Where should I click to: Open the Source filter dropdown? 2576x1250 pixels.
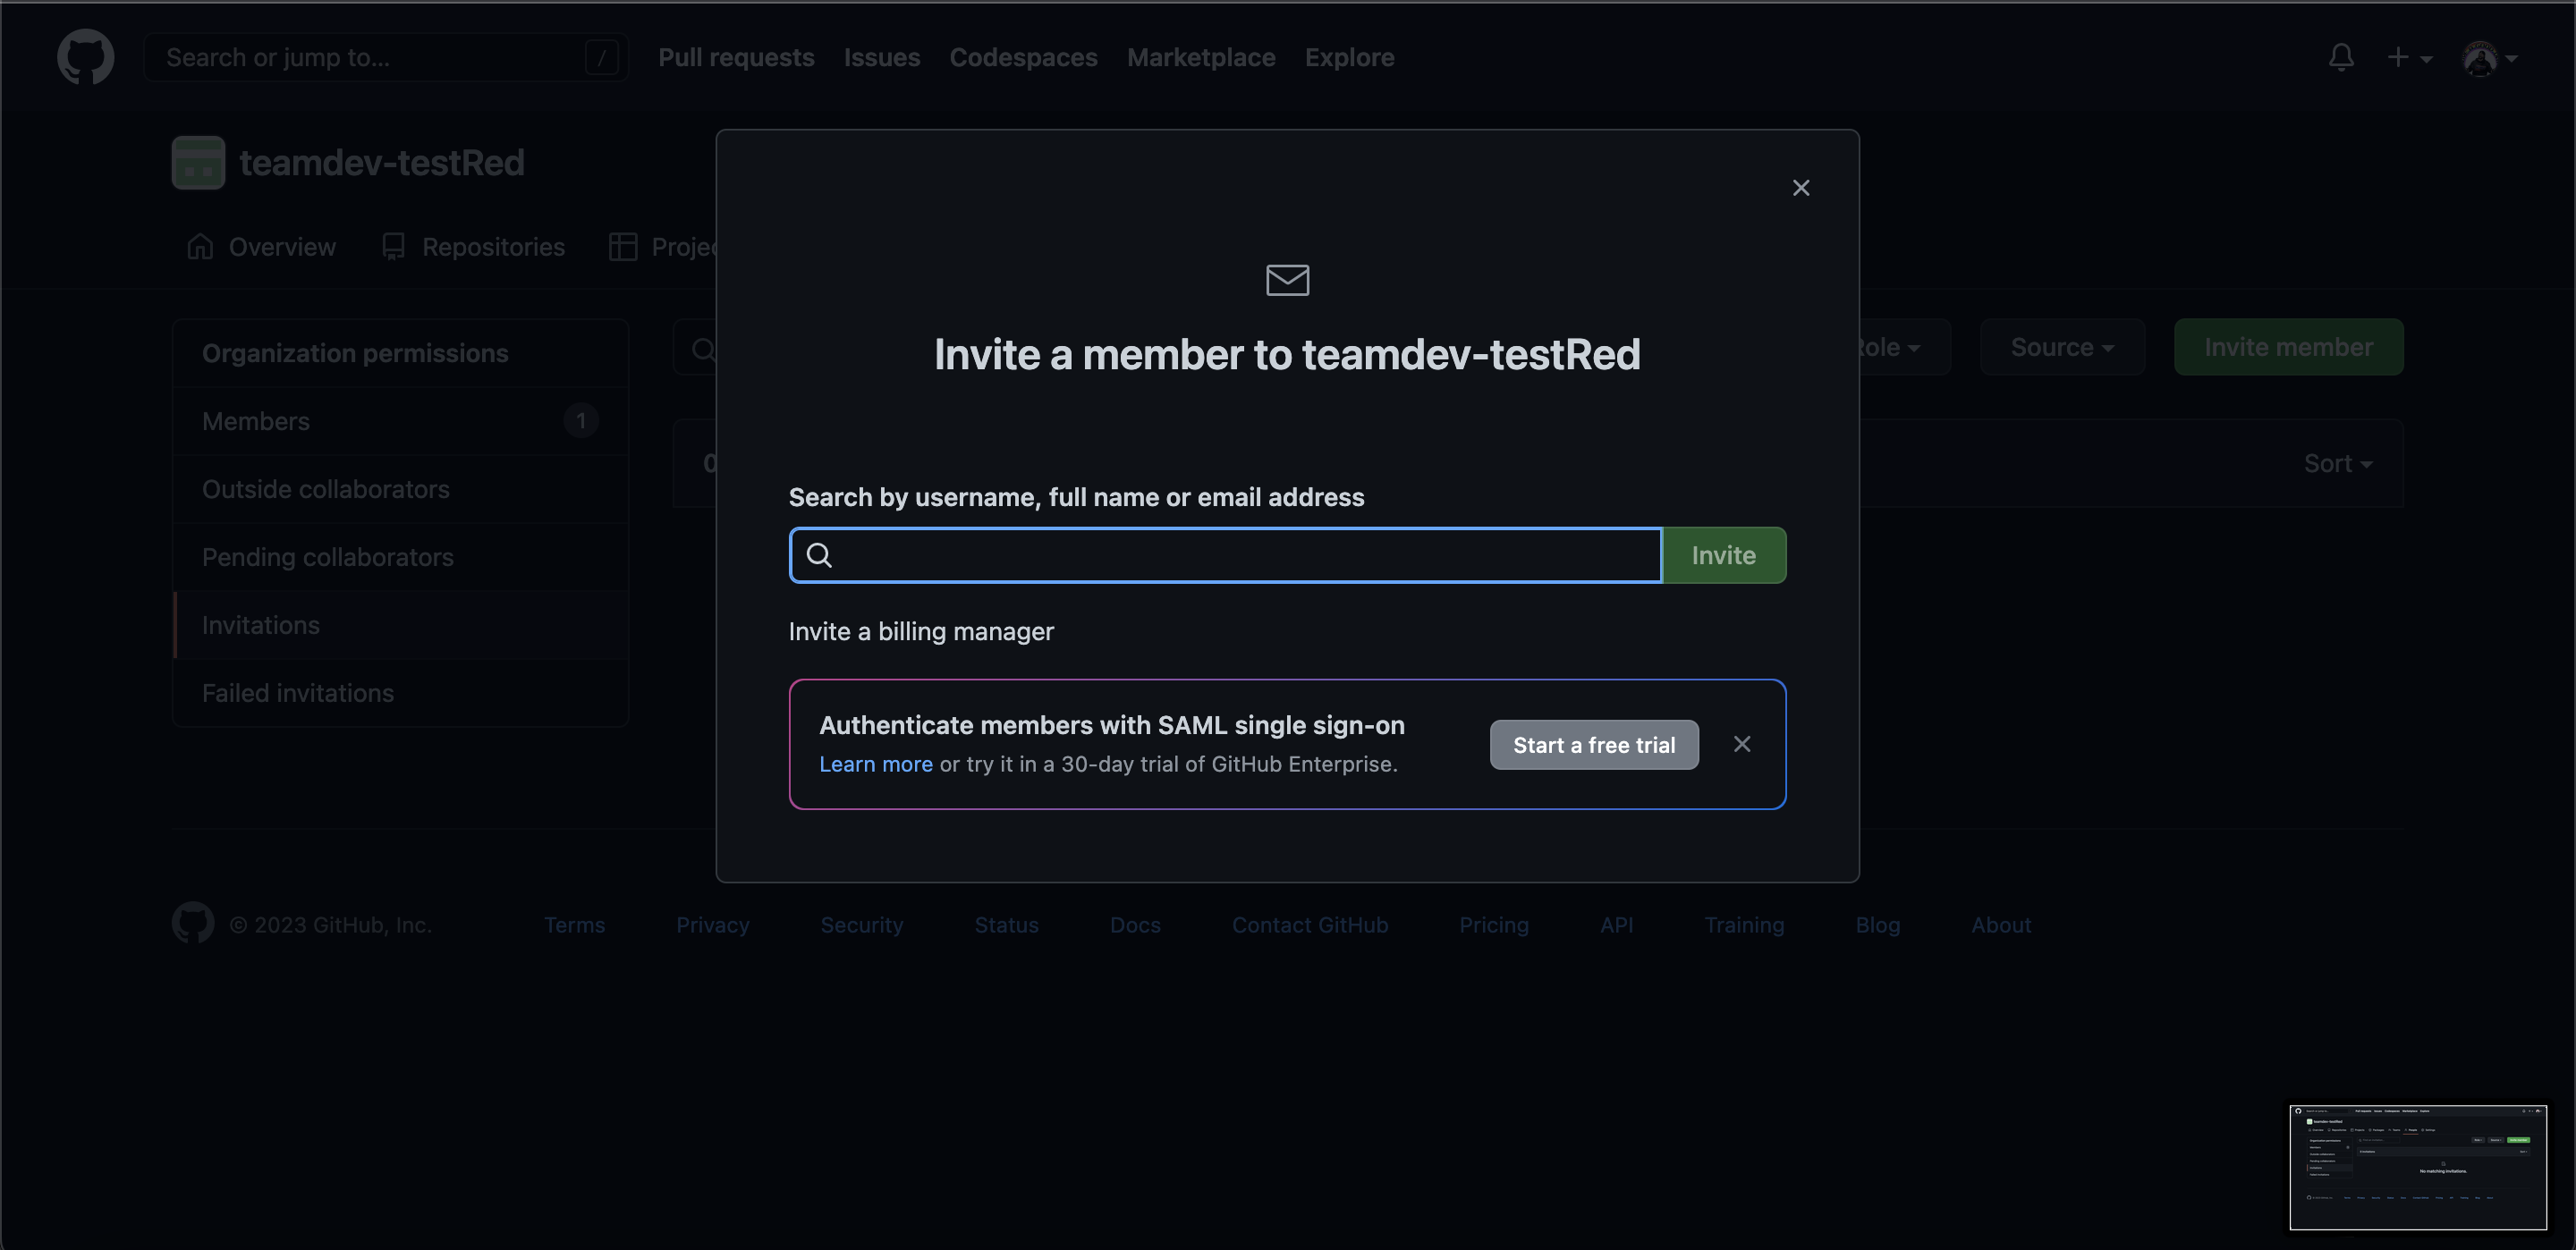[2061, 347]
